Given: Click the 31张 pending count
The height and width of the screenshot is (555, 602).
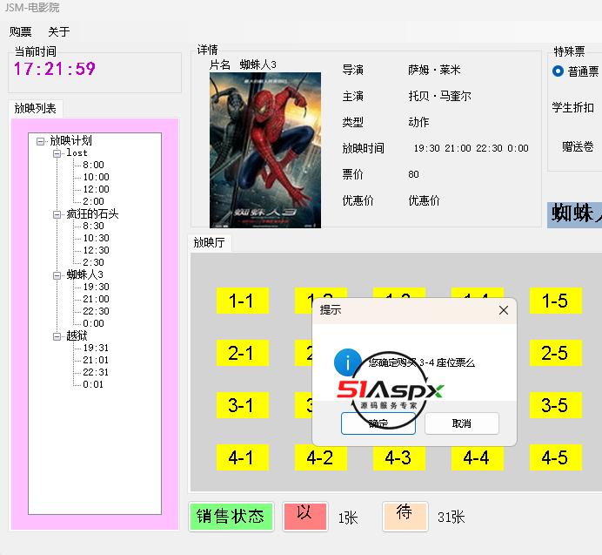Looking at the screenshot, I should pyautogui.click(x=451, y=518).
